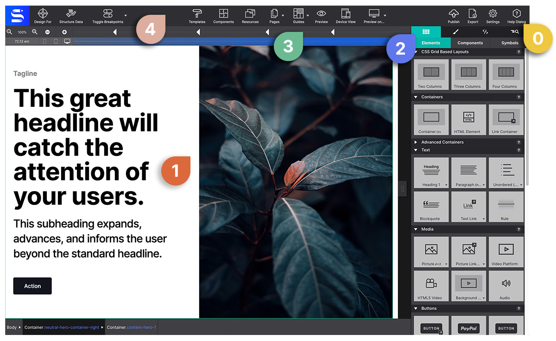The height and width of the screenshot is (341, 556).
Task: Click the zoom out magnifier icon
Action: pyautogui.click(x=9, y=32)
